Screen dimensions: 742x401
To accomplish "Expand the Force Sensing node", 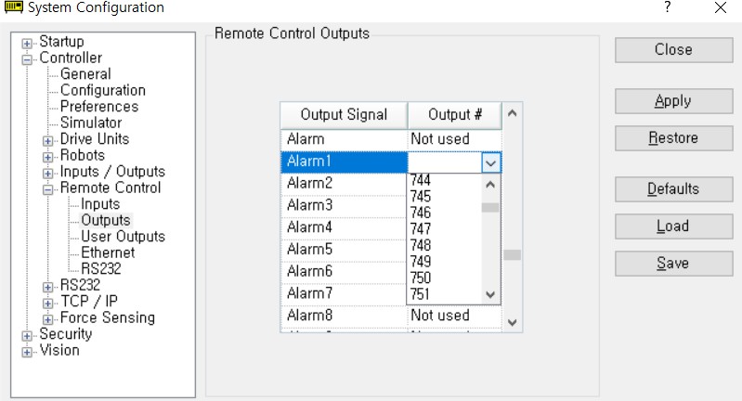I will tap(47, 319).
